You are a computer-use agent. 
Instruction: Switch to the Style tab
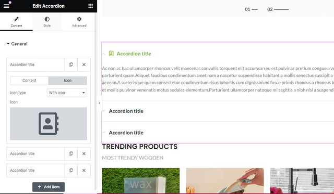[x=47, y=22]
